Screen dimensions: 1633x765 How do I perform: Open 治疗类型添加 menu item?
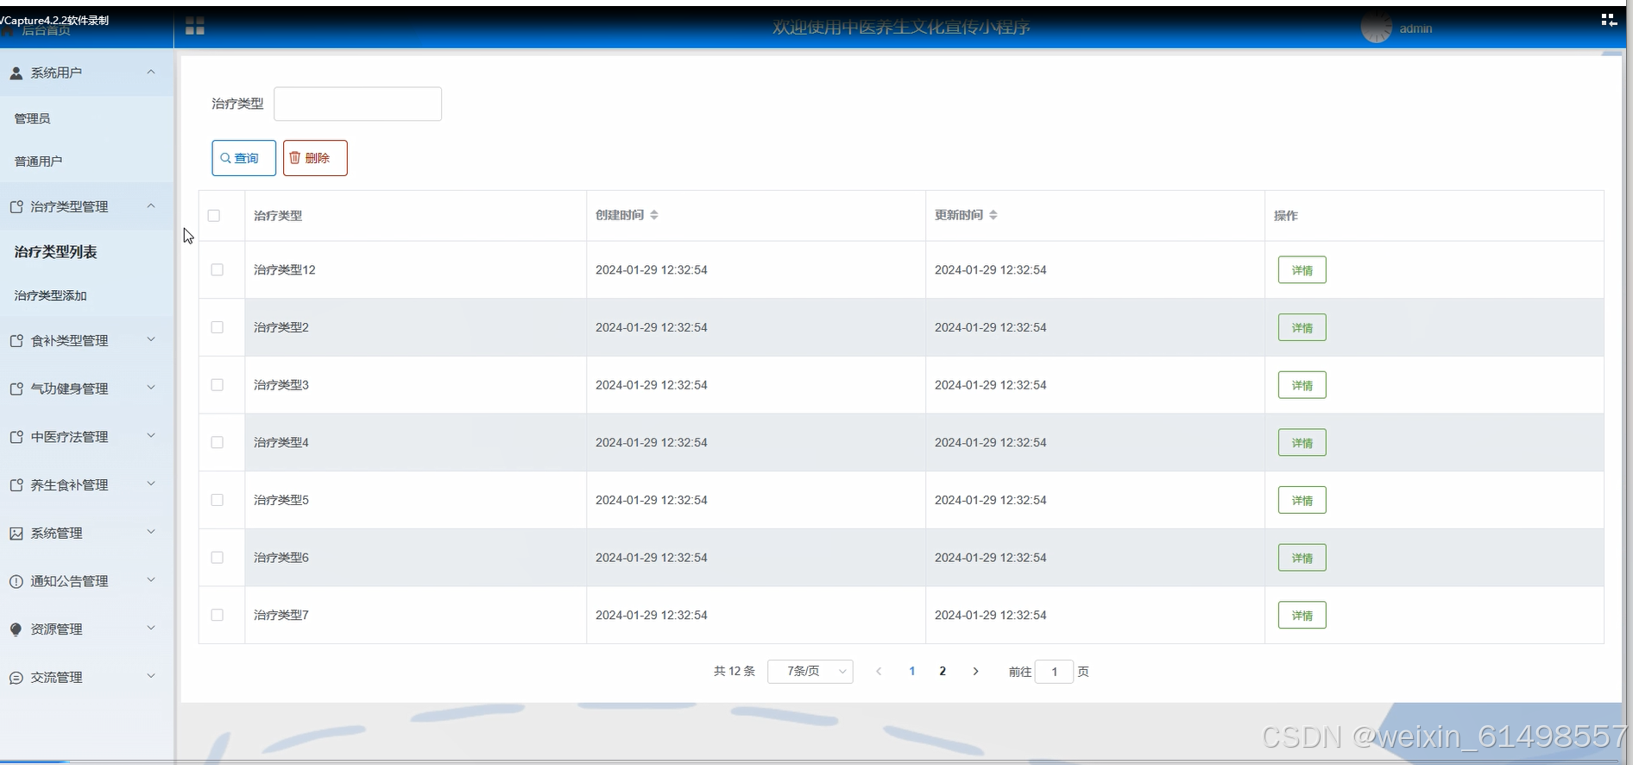(51, 295)
